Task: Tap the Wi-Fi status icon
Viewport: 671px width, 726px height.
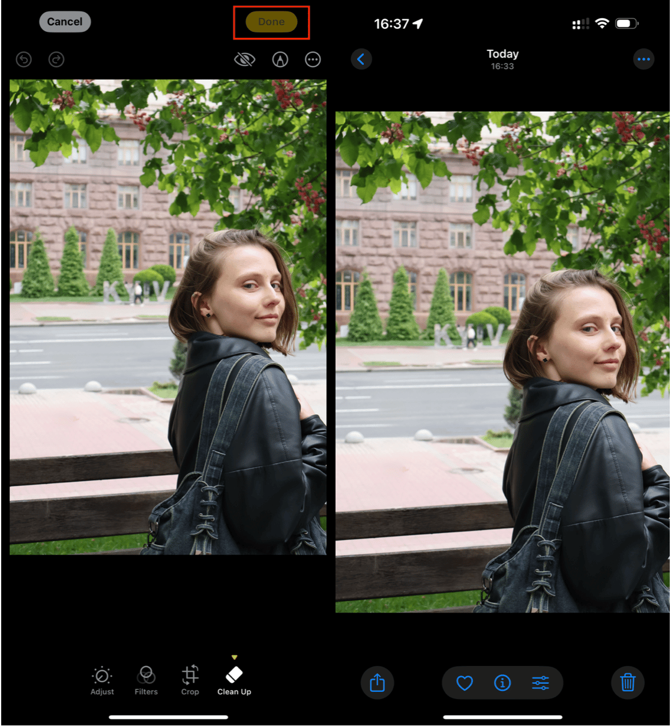Action: pos(602,23)
